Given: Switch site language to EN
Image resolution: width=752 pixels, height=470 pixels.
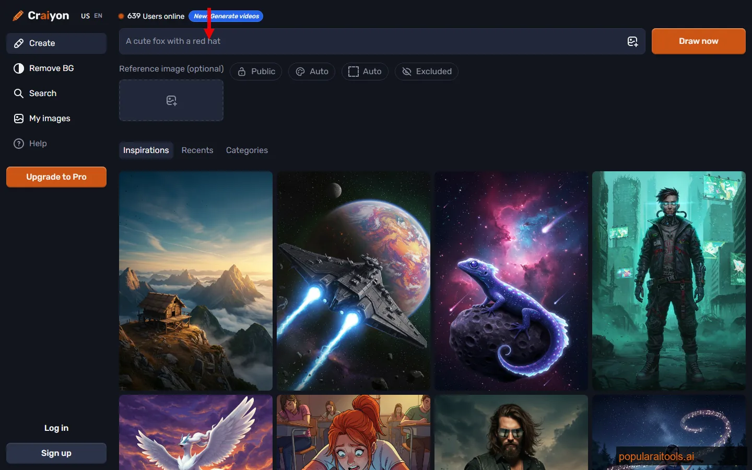Looking at the screenshot, I should [x=98, y=16].
